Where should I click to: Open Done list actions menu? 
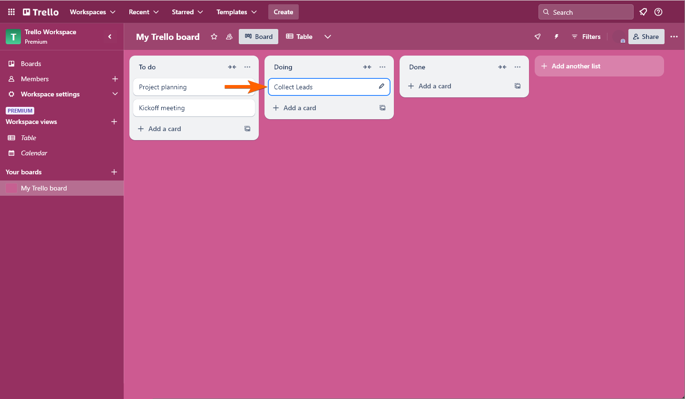(518, 67)
